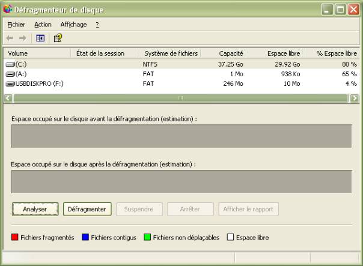The height and width of the screenshot is (266, 363).
Task: Maximize the Défragmenteur de disque window
Action: coord(340,10)
